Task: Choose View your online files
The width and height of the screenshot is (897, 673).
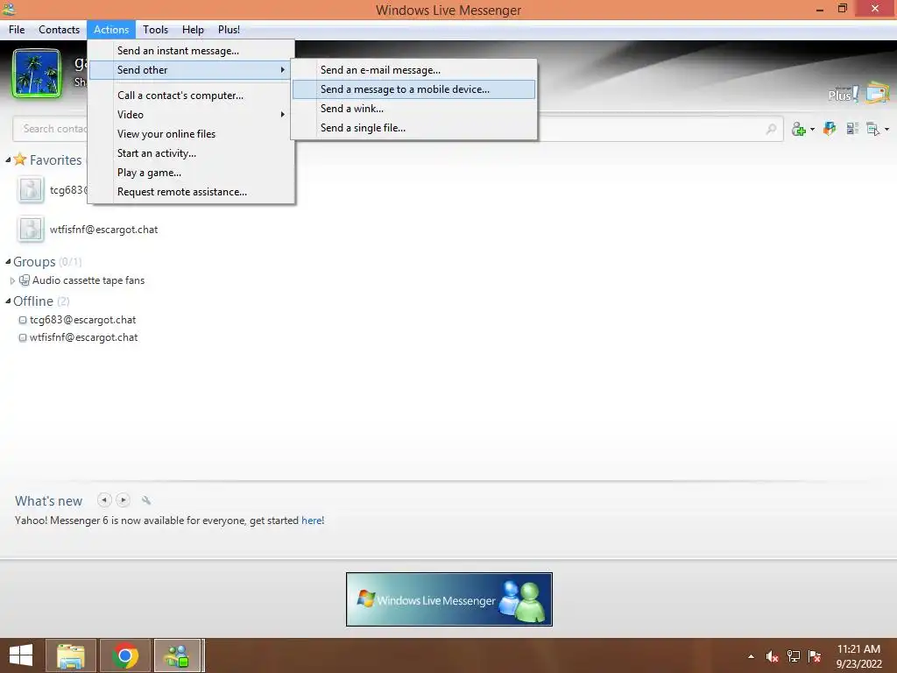Action: click(x=191, y=134)
